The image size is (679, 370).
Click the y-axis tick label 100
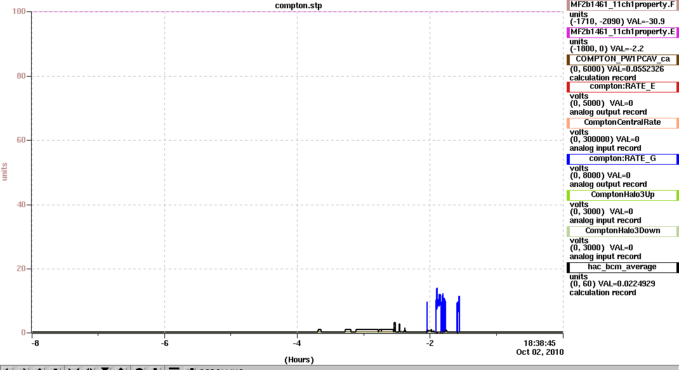18,11
